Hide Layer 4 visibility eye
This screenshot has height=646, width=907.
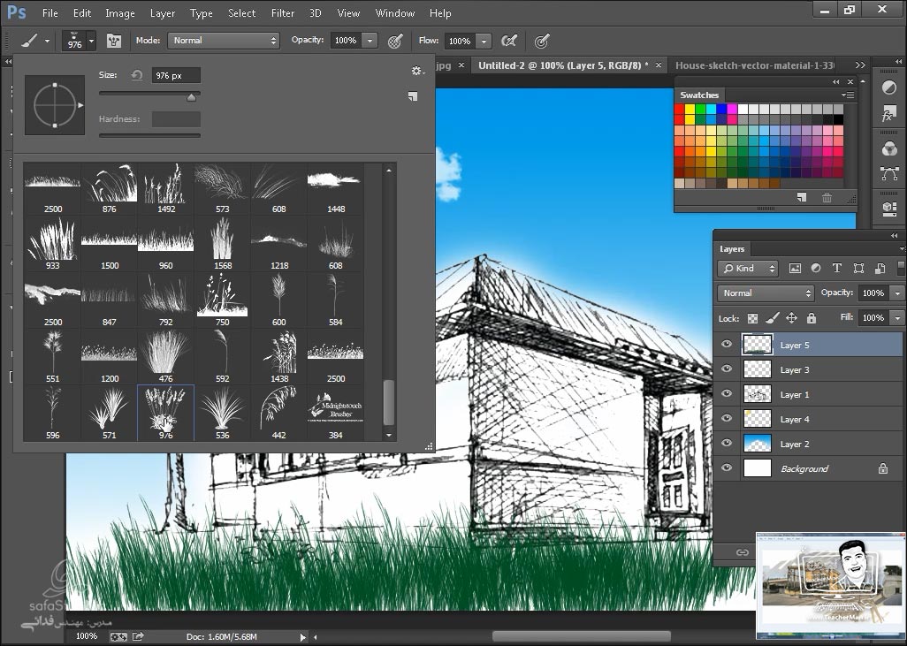click(x=727, y=419)
